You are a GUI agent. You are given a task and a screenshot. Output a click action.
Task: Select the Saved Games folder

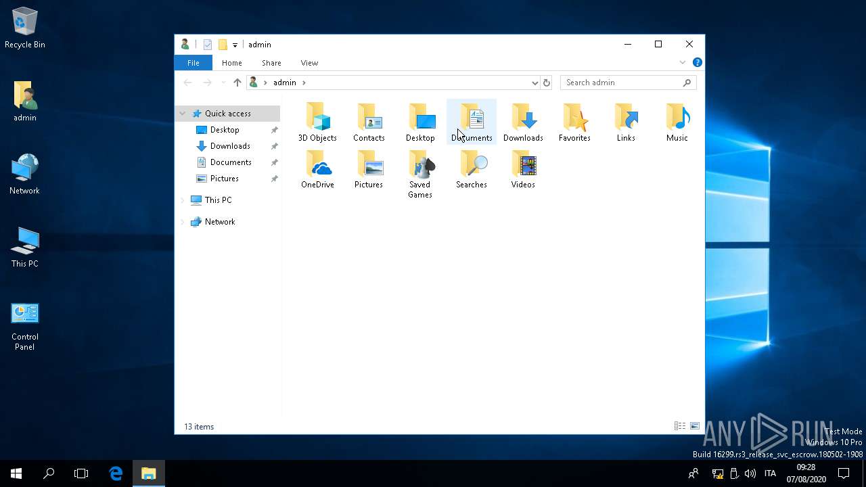coord(420,174)
